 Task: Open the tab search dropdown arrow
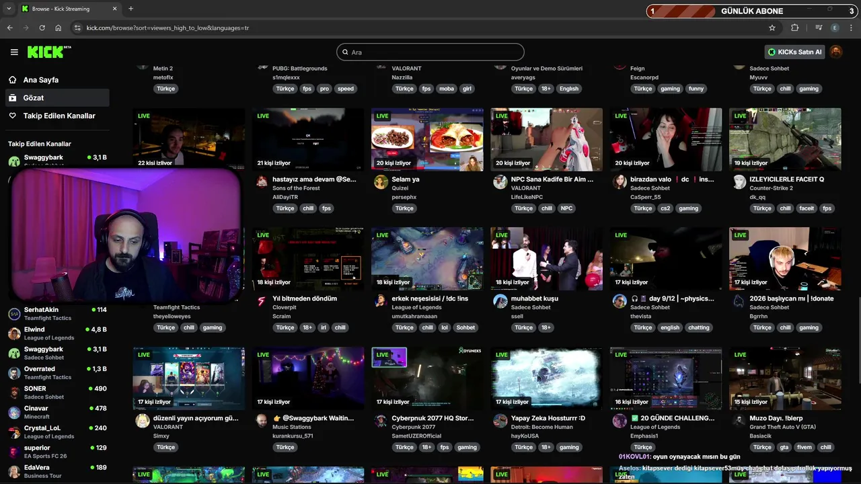coord(9,9)
